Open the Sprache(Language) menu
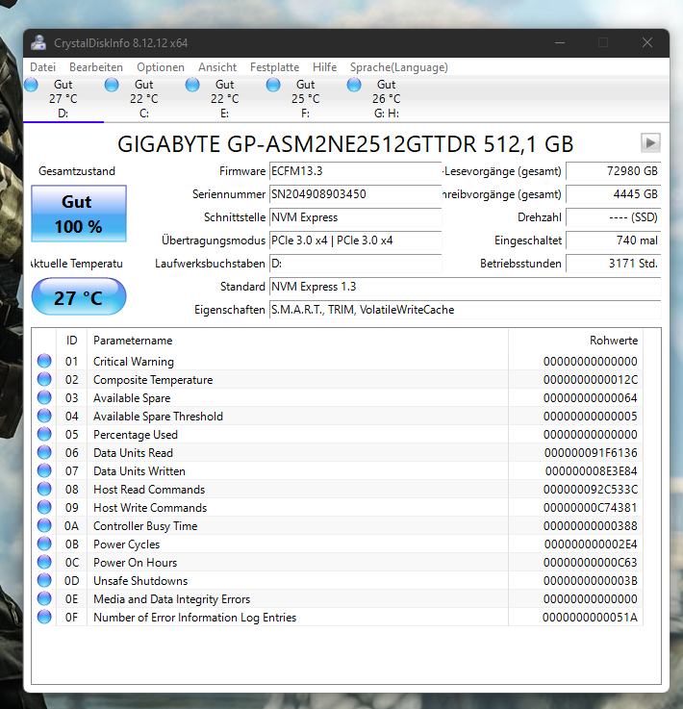This screenshot has width=683, height=709. click(x=398, y=67)
